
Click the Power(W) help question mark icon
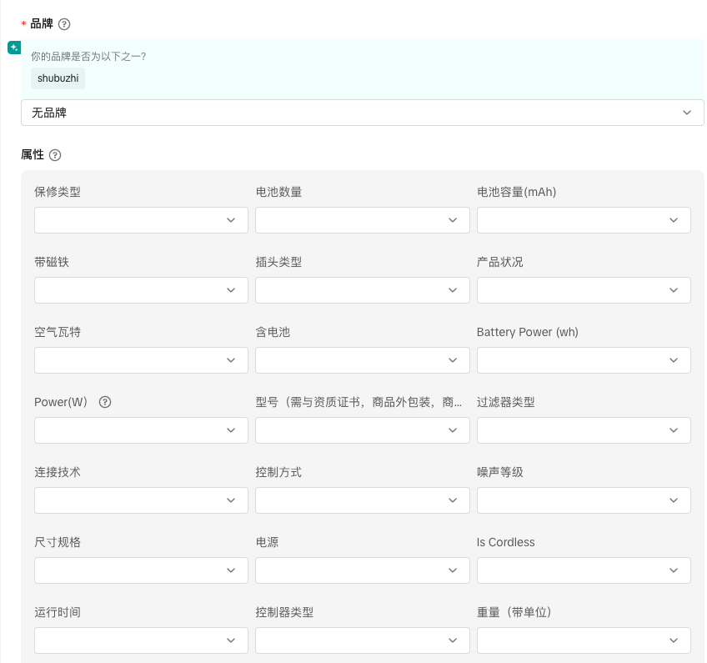105,402
